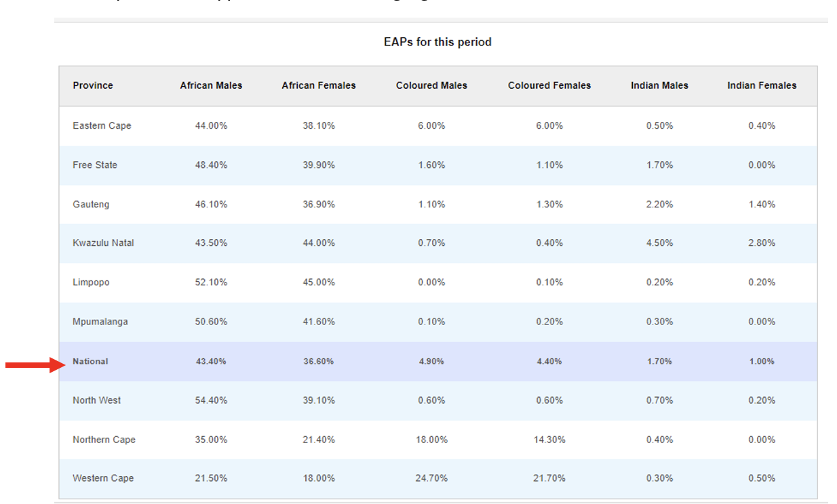The image size is (837, 504).
Task: Select the Indian Males column header
Action: 659,85
